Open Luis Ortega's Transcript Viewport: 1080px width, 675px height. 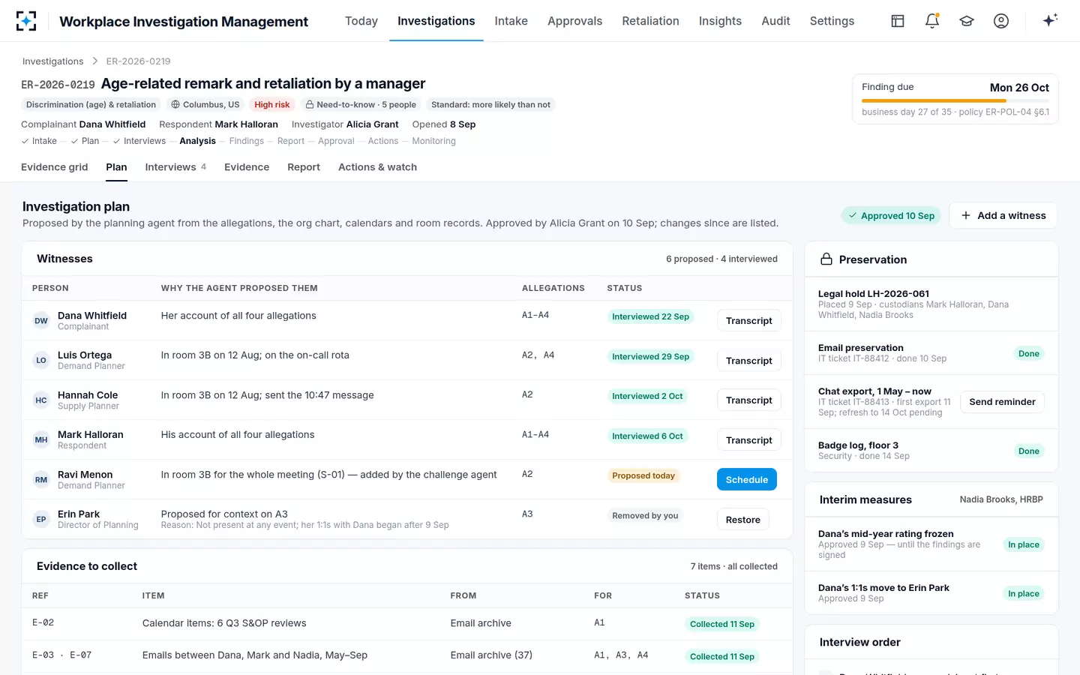tap(748, 361)
